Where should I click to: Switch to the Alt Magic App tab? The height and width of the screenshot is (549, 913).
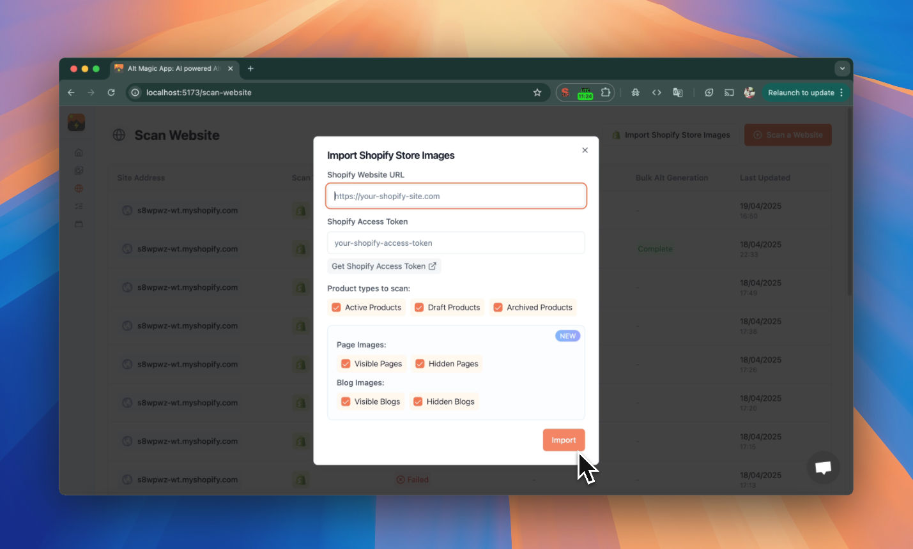pyautogui.click(x=174, y=68)
